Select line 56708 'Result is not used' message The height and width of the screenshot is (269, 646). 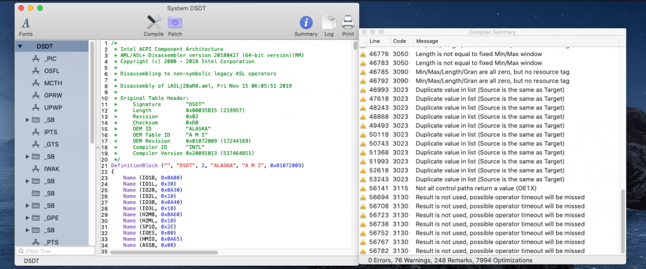pyautogui.click(x=500, y=206)
